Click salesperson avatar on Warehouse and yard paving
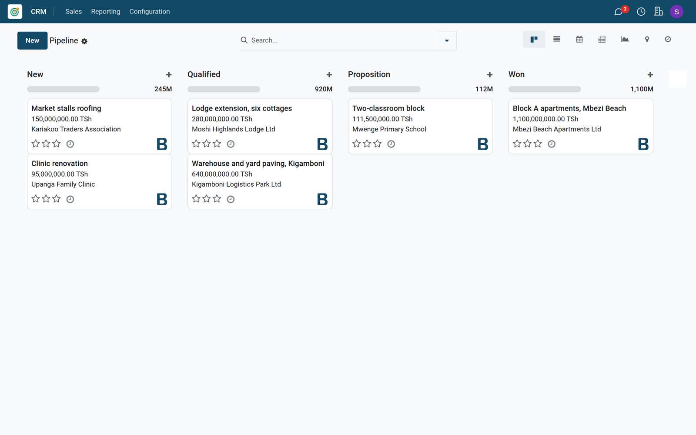 tap(322, 199)
